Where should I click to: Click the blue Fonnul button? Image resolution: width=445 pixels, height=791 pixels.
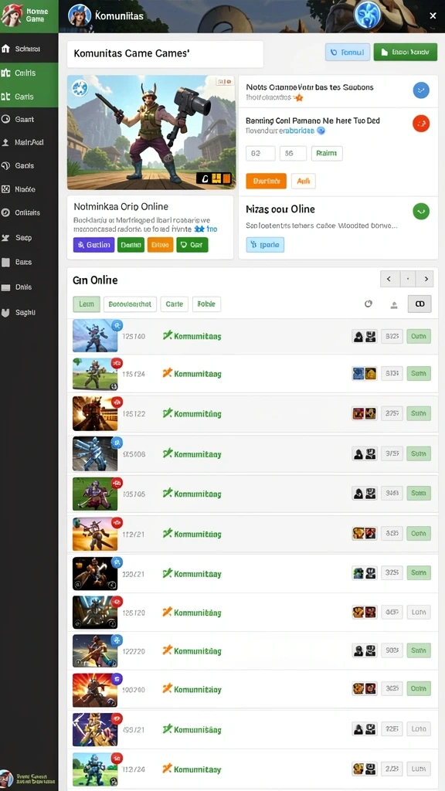[x=348, y=52]
